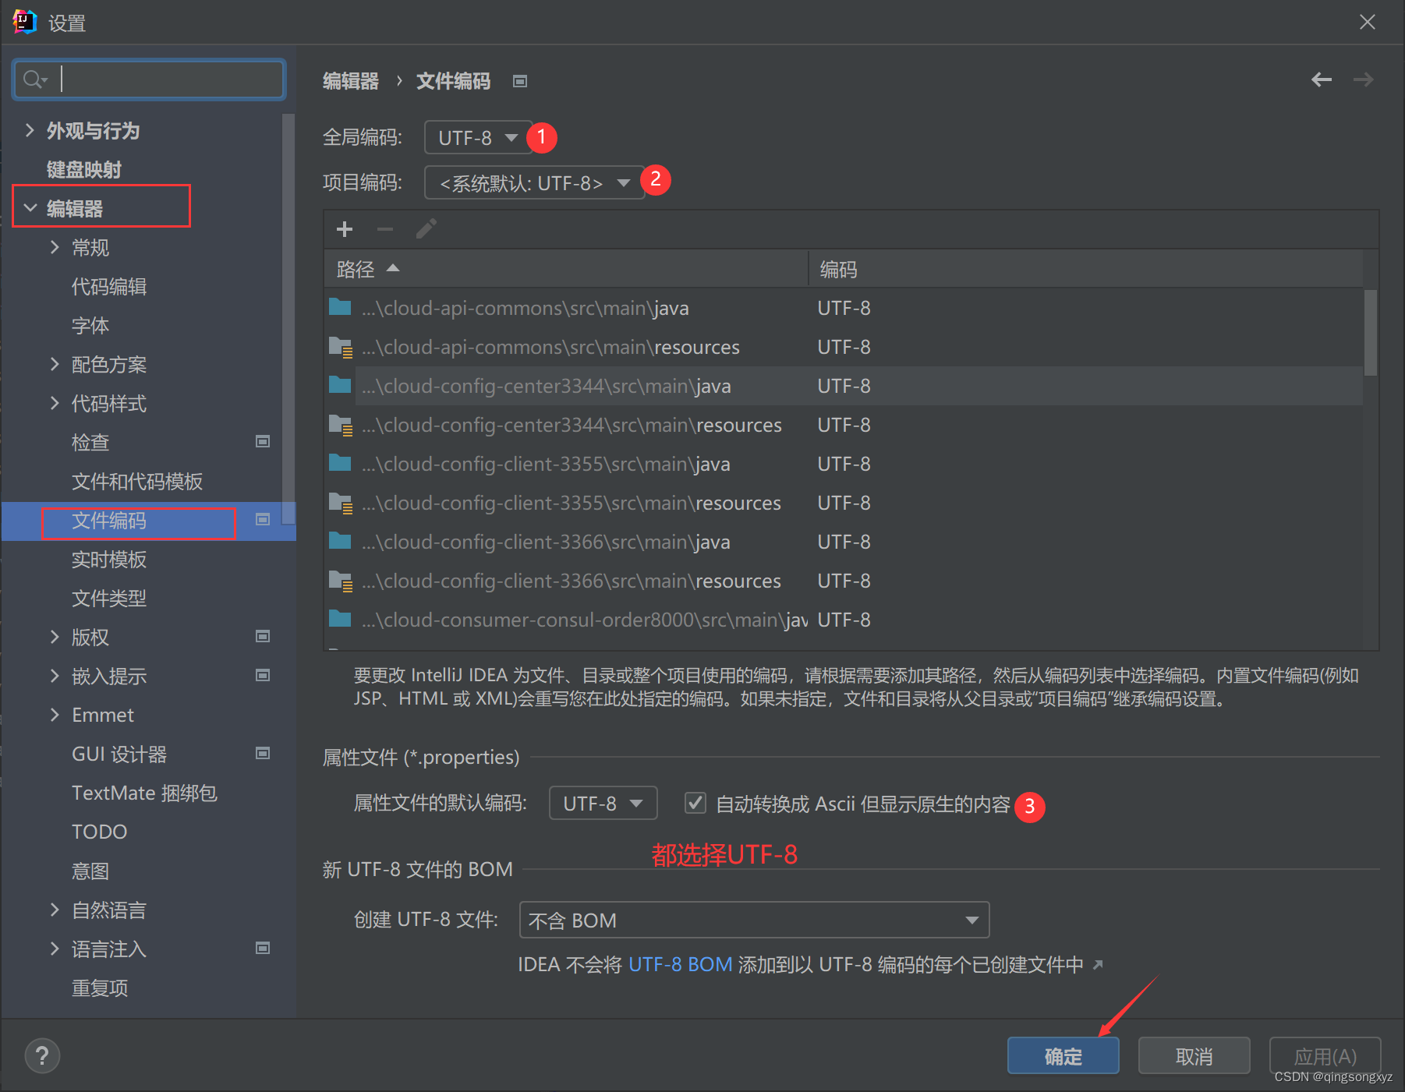Click the 确定 button
The height and width of the screenshot is (1092, 1405).
pyautogui.click(x=1063, y=1056)
